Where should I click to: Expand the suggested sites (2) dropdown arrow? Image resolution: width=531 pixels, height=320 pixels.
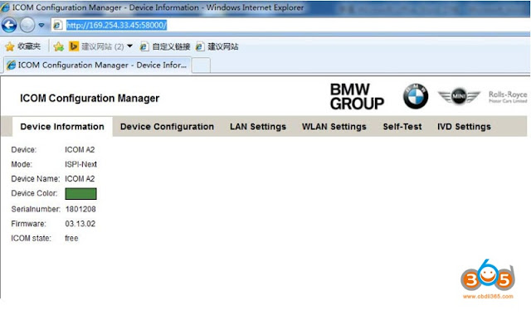[129, 46]
